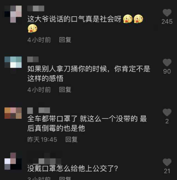Reply to the 没戴口罩怎么给他上公交 comment
The height and width of the screenshot is (180, 177).
65,178
